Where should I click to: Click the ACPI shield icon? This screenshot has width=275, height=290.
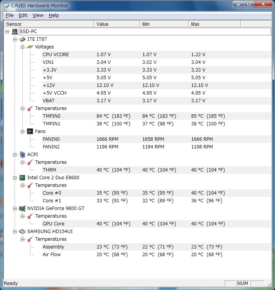click(x=22, y=155)
